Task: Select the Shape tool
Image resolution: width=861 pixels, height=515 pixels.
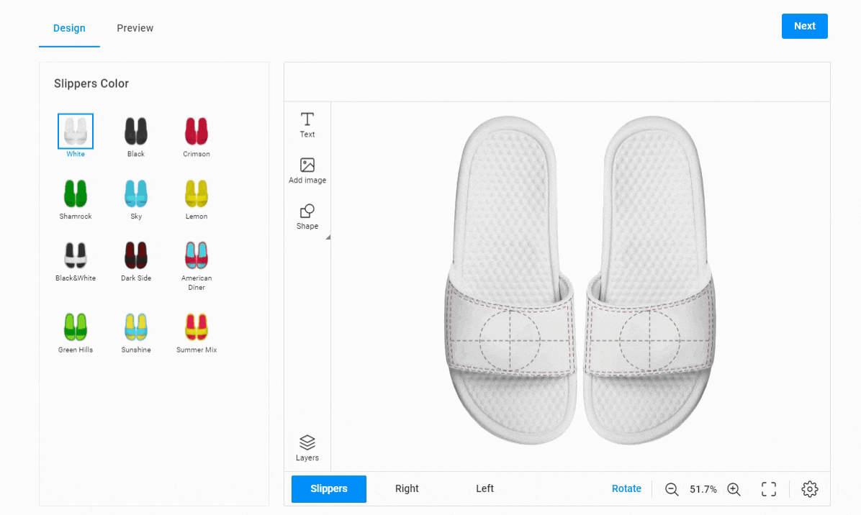Action: tap(307, 217)
